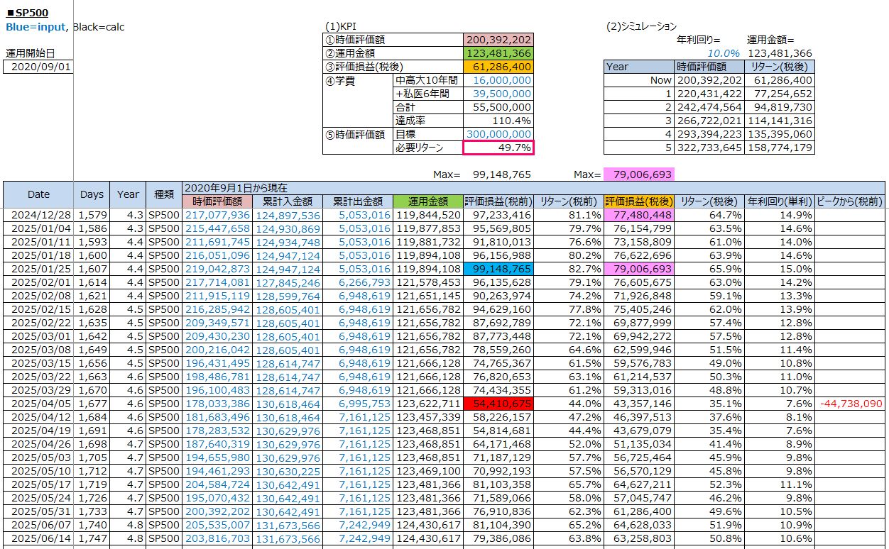Screen dimensions: 889x549
Task: Select the +私医6年間 value 39,500,000
Action: pos(498,94)
